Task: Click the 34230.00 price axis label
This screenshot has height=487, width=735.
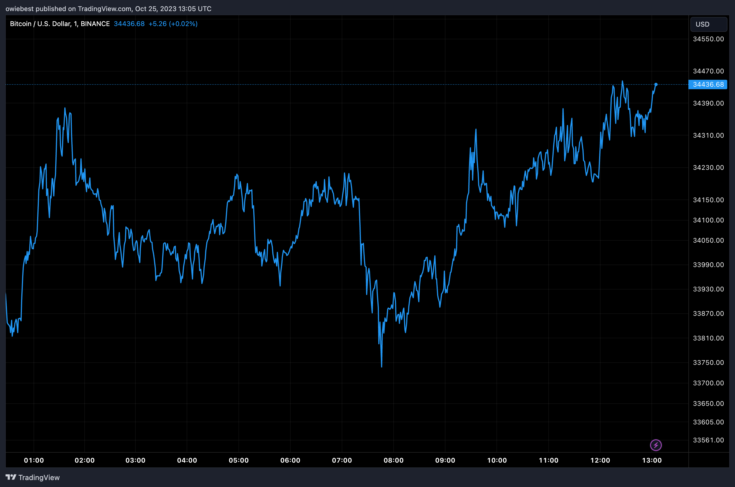Action: coord(708,167)
